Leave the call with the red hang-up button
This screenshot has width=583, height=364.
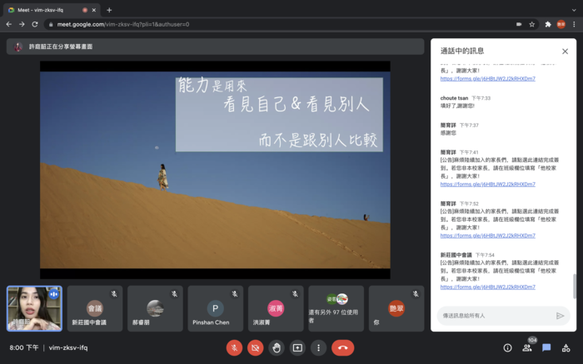pyautogui.click(x=343, y=347)
